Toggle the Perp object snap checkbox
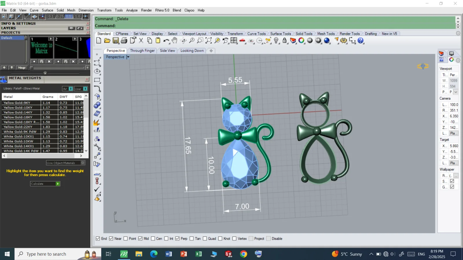The image size is (463, 260). point(177,239)
